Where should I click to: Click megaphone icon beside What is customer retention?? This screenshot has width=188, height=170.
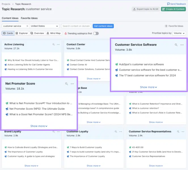click(x=130, y=108)
